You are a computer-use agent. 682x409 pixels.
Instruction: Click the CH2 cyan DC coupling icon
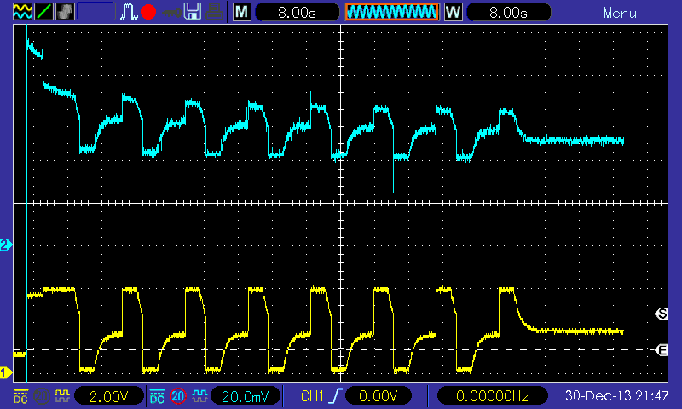[x=157, y=396]
